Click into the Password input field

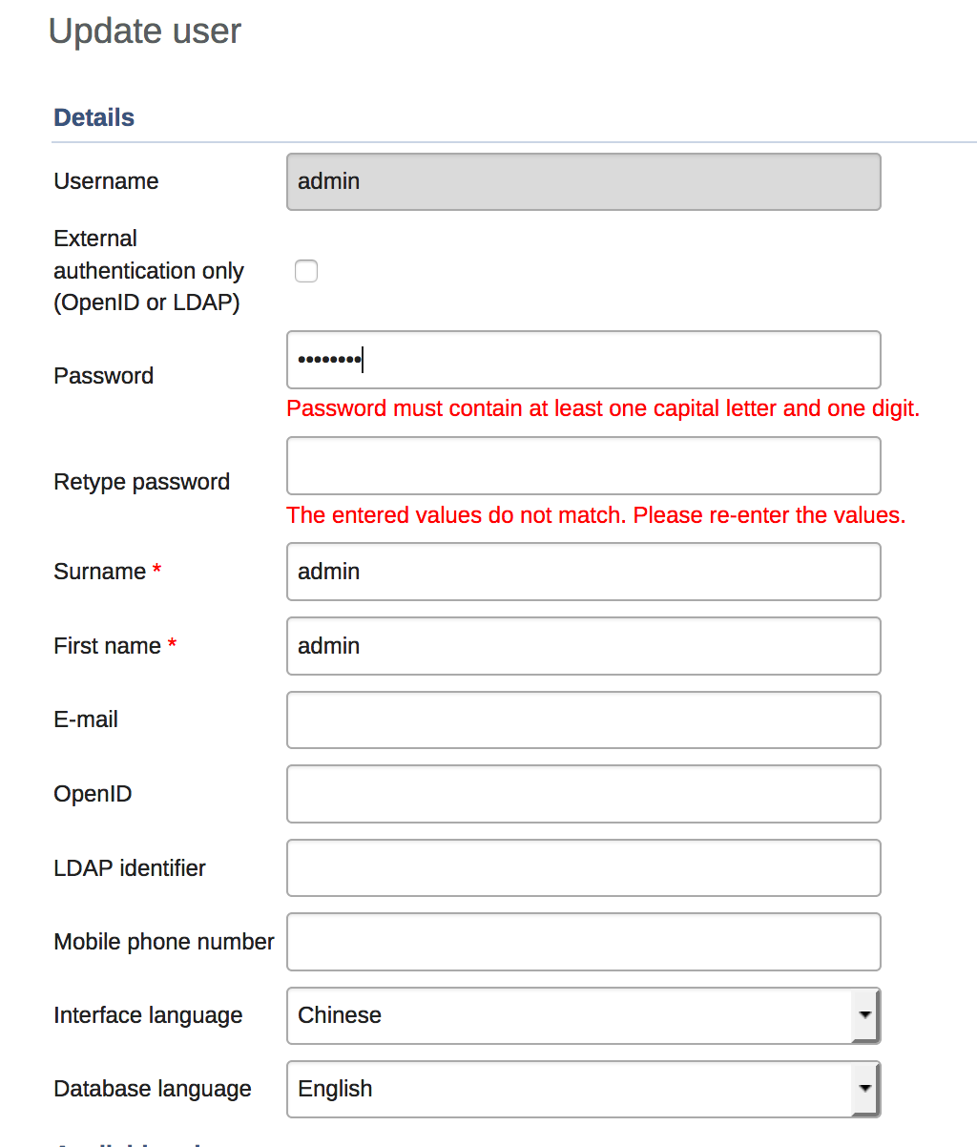pos(583,360)
